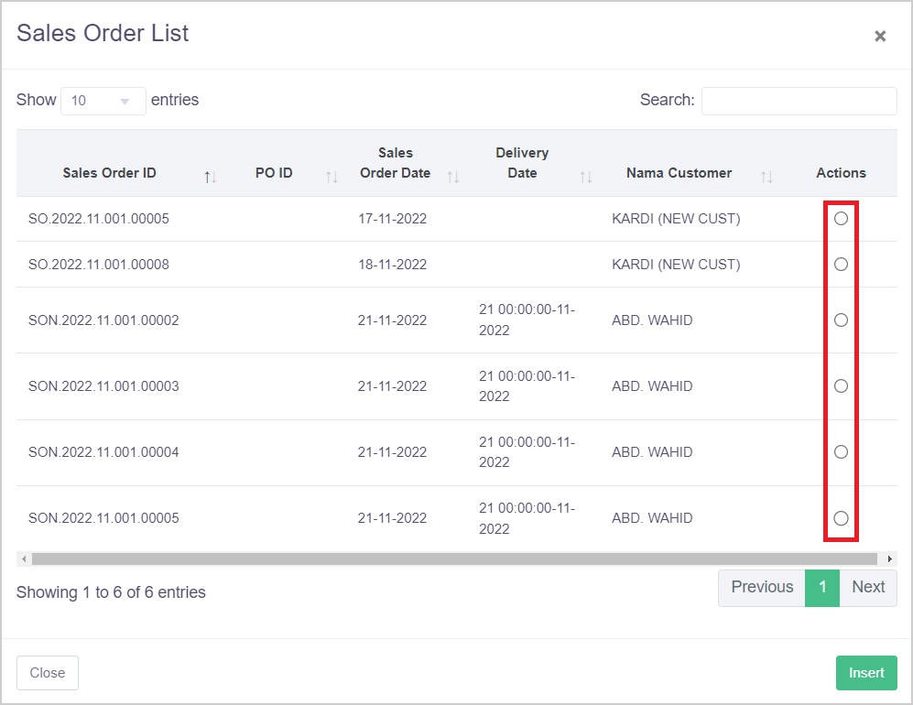Go to page 1 in pagination

tap(822, 588)
